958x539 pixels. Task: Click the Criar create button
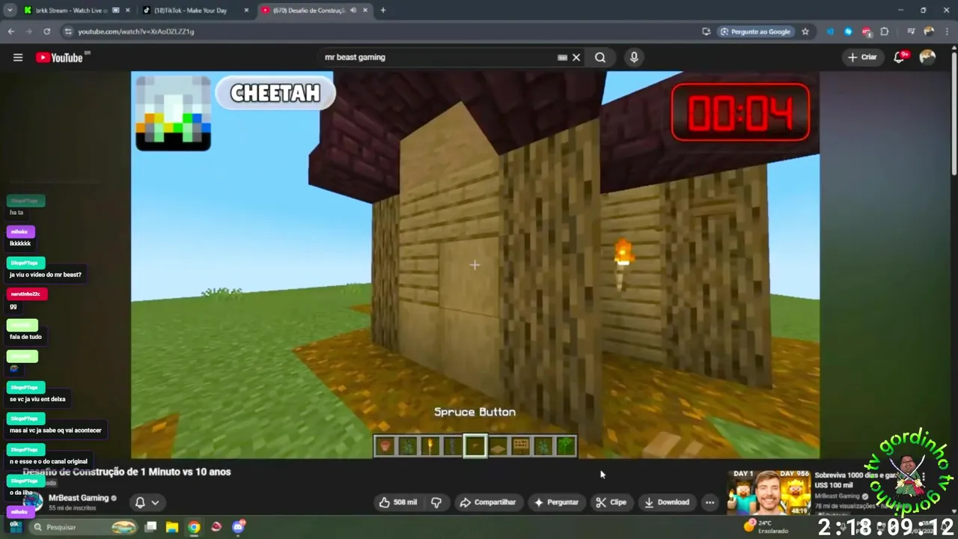(x=862, y=57)
